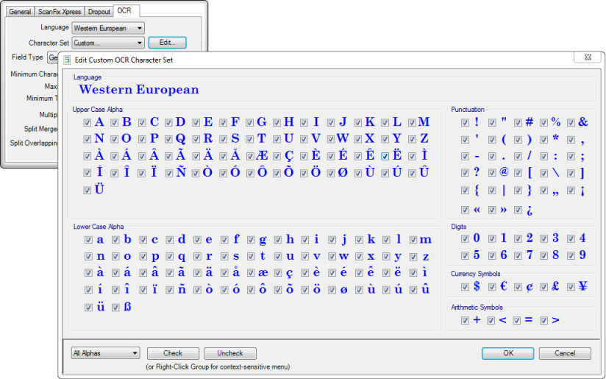Toggle the lowercase ß checkbox

click(x=115, y=308)
